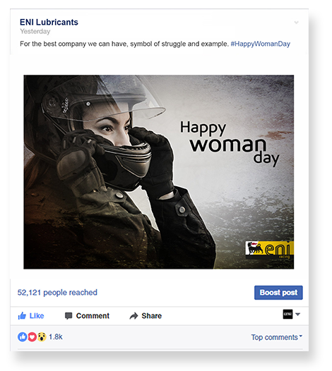The width and height of the screenshot is (332, 371).
Task: Open the Happy woman day photo
Action: pos(158,172)
